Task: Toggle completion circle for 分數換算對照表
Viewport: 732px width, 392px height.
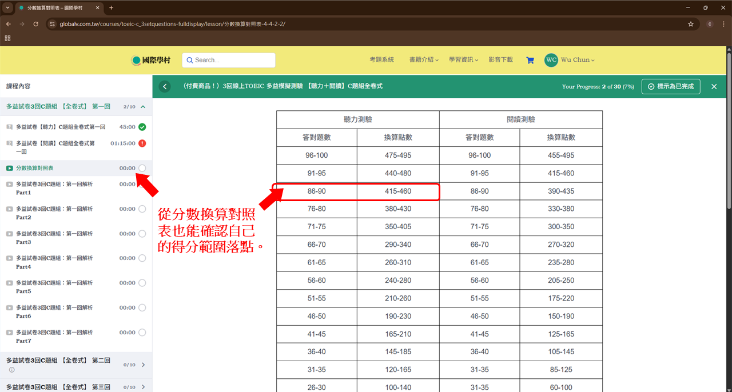Action: pos(142,168)
